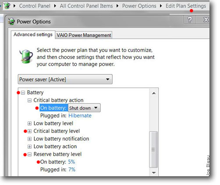Select the Low battery notification label
This screenshot has height=185, width=220.
pyautogui.click(x=61, y=139)
